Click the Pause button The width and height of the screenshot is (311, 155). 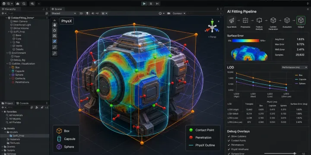coord(151,3)
